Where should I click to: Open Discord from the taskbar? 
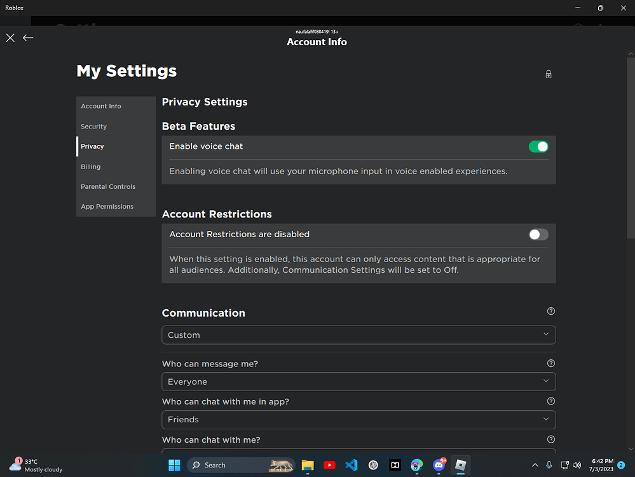(x=439, y=466)
